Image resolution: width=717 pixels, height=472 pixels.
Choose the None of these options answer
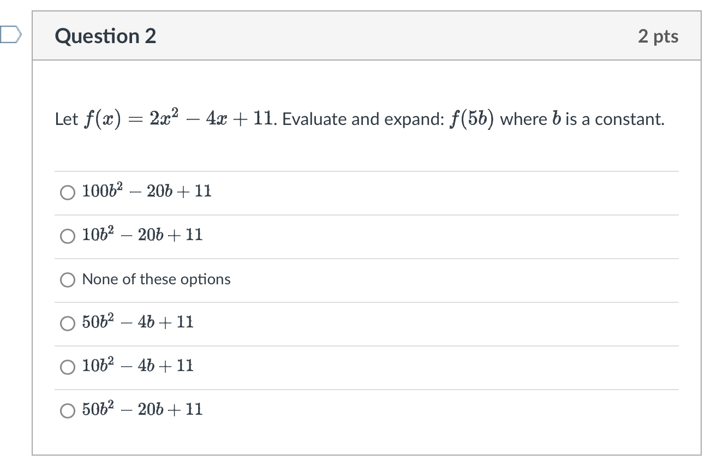pos(68,280)
